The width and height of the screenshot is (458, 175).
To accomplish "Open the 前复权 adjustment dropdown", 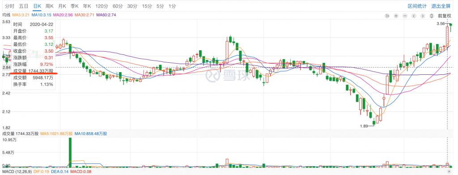I will [x=445, y=16].
